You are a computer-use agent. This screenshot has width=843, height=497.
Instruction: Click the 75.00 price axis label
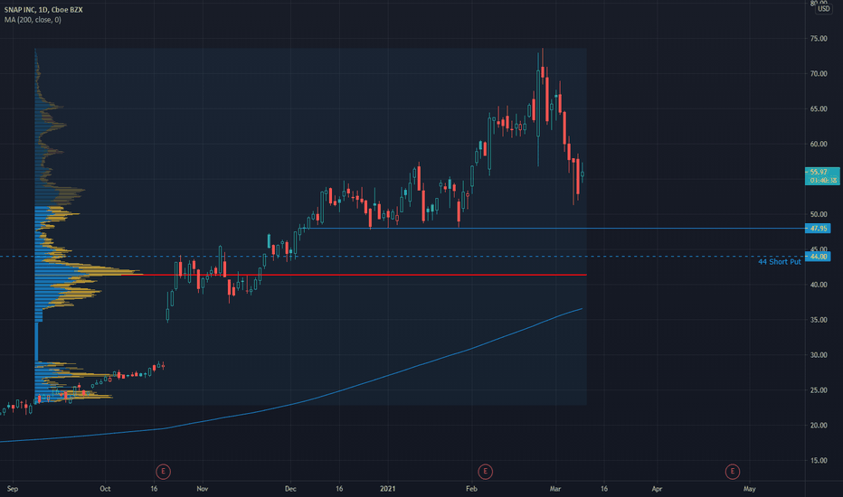tap(819, 39)
